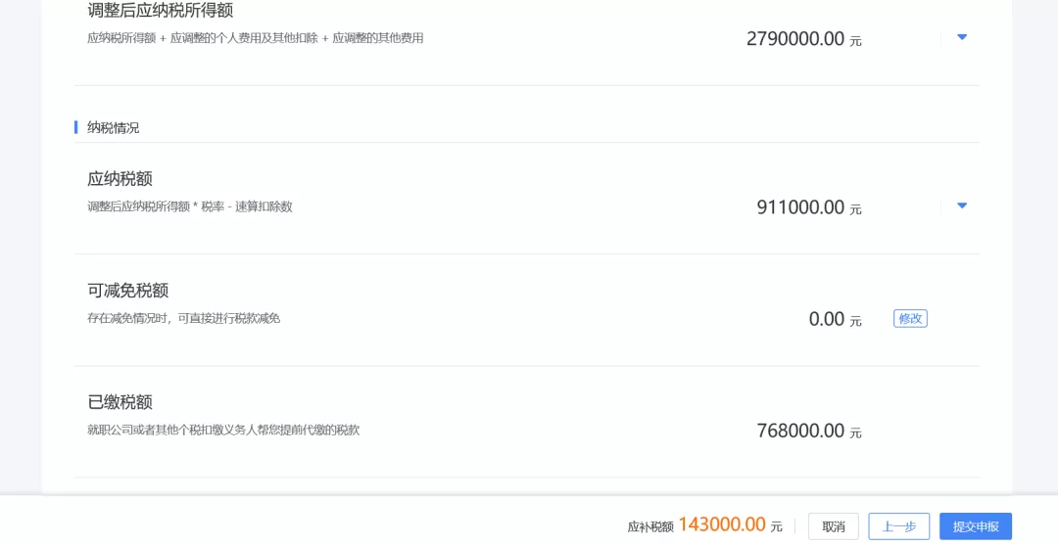The height and width of the screenshot is (545, 1058).
Task: Go back with the 上一步 button
Action: [x=898, y=526]
